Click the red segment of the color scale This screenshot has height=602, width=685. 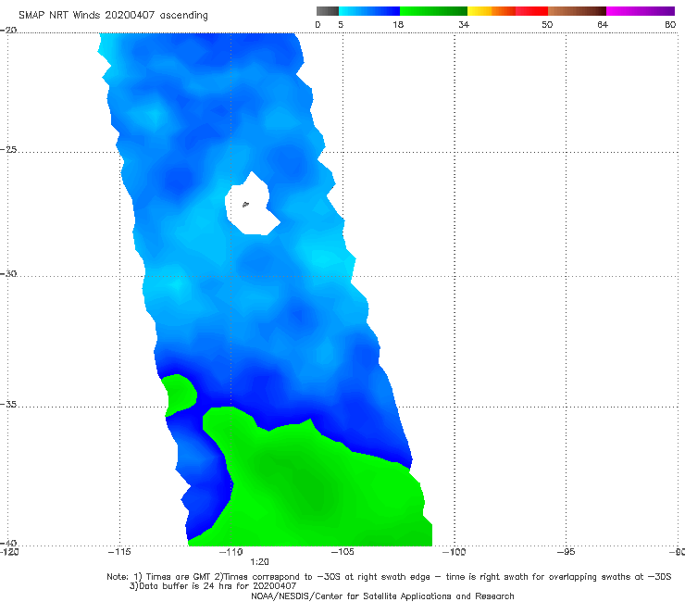click(531, 11)
